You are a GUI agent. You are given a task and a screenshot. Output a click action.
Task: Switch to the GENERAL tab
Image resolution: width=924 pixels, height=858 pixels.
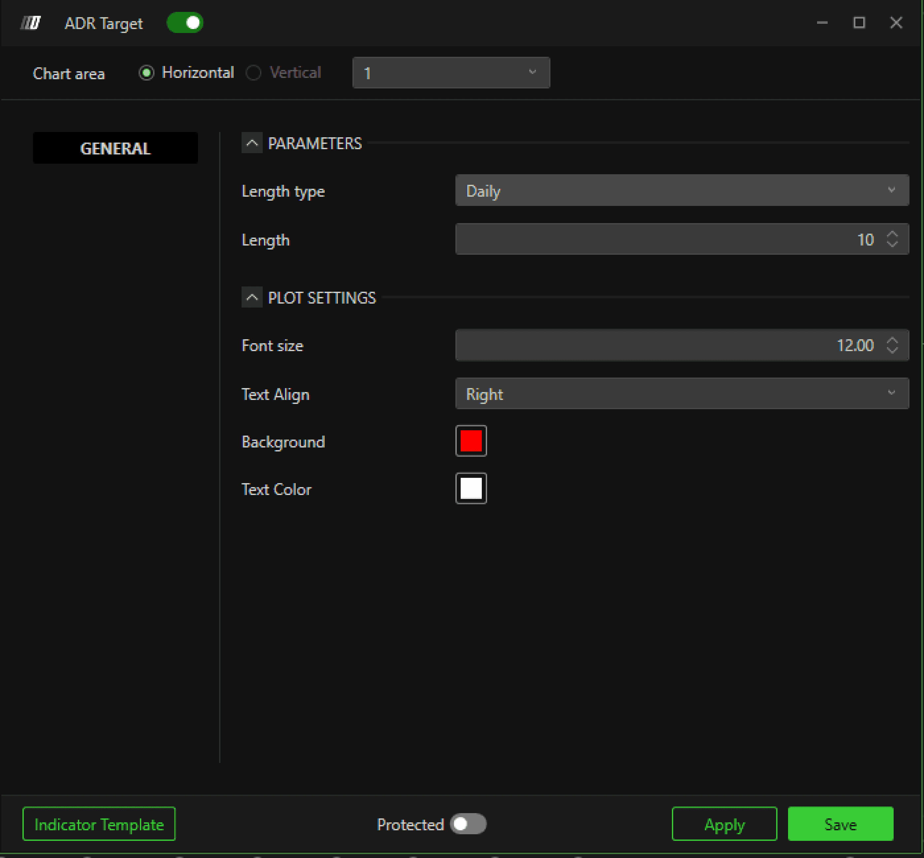pyautogui.click(x=115, y=148)
